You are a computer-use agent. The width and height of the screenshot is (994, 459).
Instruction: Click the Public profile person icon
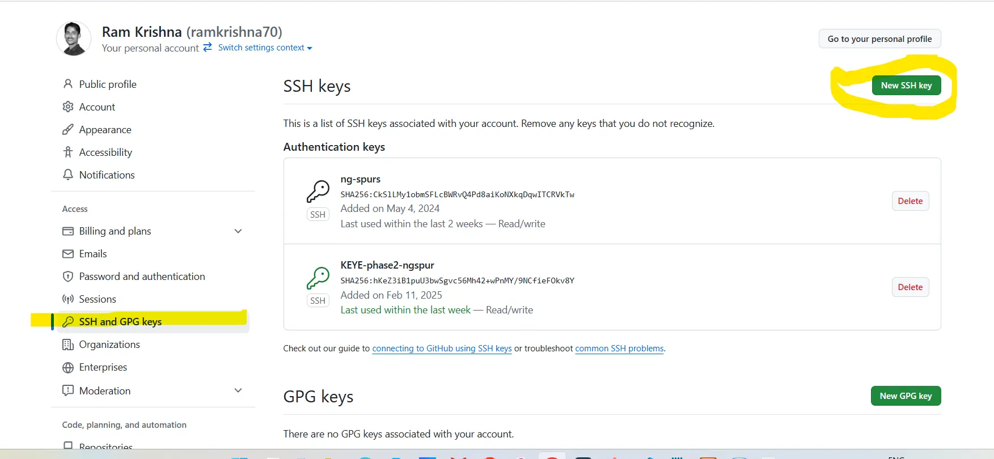point(68,84)
